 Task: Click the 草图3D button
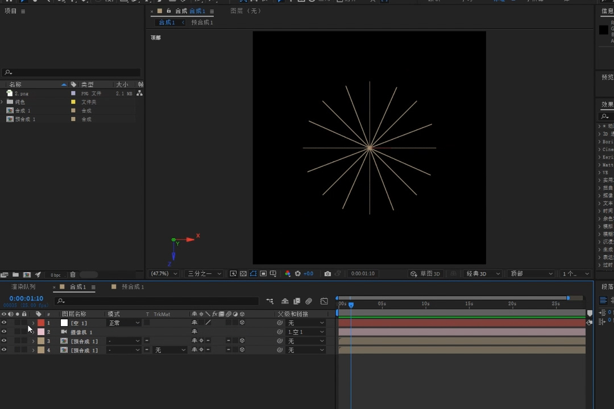(426, 274)
